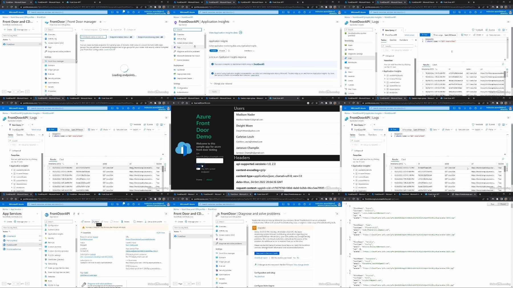The image size is (513, 288).
Task: Click JSON View link in FrontDoorAPI essentials
Action: [161, 233]
